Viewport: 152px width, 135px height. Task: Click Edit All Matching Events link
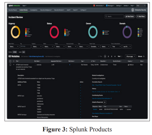click(x=37, y=56)
